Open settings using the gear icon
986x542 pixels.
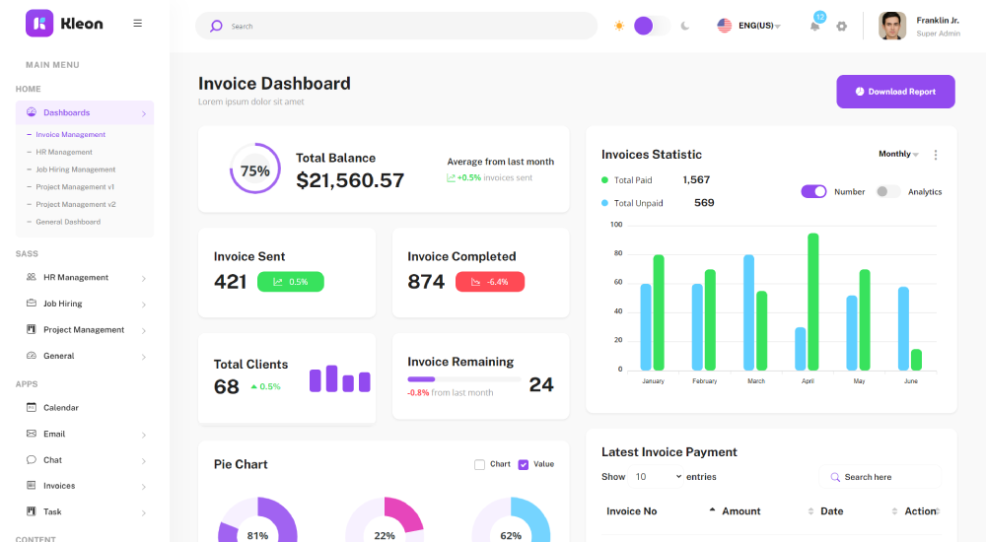(841, 27)
